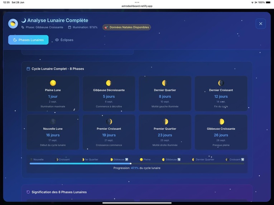Click the '16 jours' countdown value

[x=53, y=135]
